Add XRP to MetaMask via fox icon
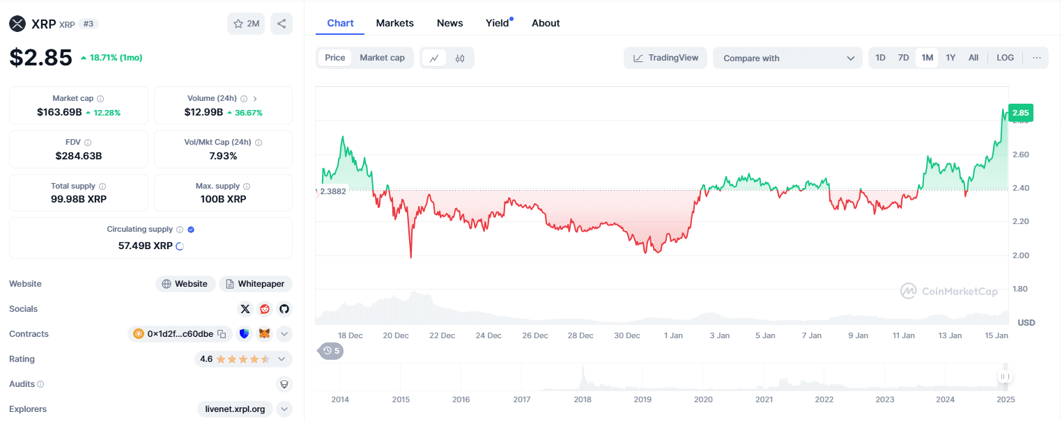This screenshot has height=421, width=1062. tap(264, 334)
